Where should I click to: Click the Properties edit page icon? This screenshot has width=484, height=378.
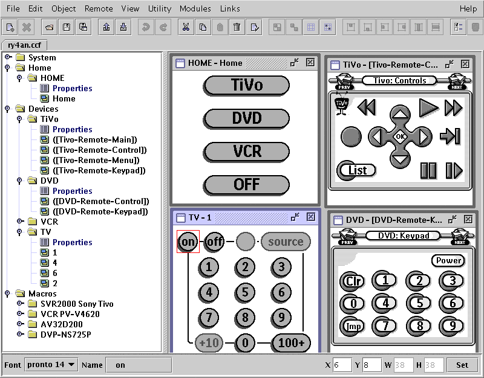tap(254, 27)
